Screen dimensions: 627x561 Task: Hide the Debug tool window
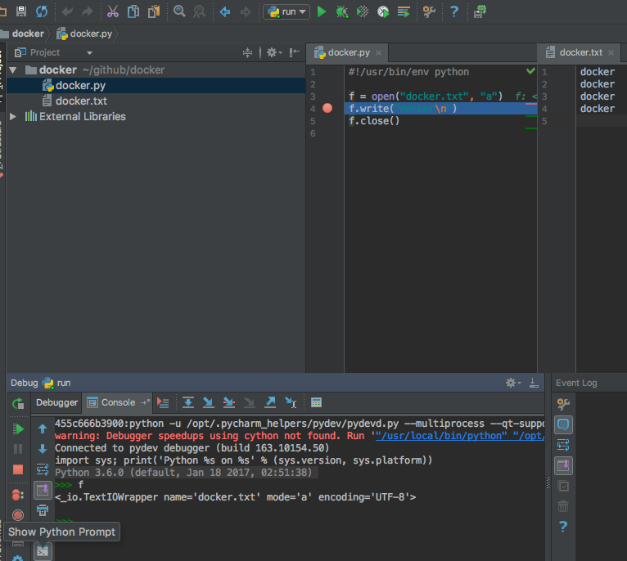534,383
